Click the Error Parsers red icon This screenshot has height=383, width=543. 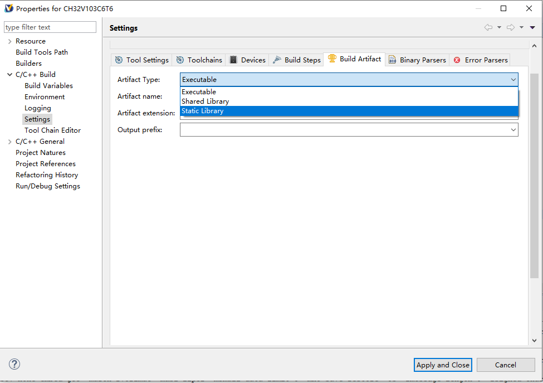457,60
